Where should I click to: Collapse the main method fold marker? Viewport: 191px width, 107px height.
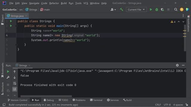(16, 26)
